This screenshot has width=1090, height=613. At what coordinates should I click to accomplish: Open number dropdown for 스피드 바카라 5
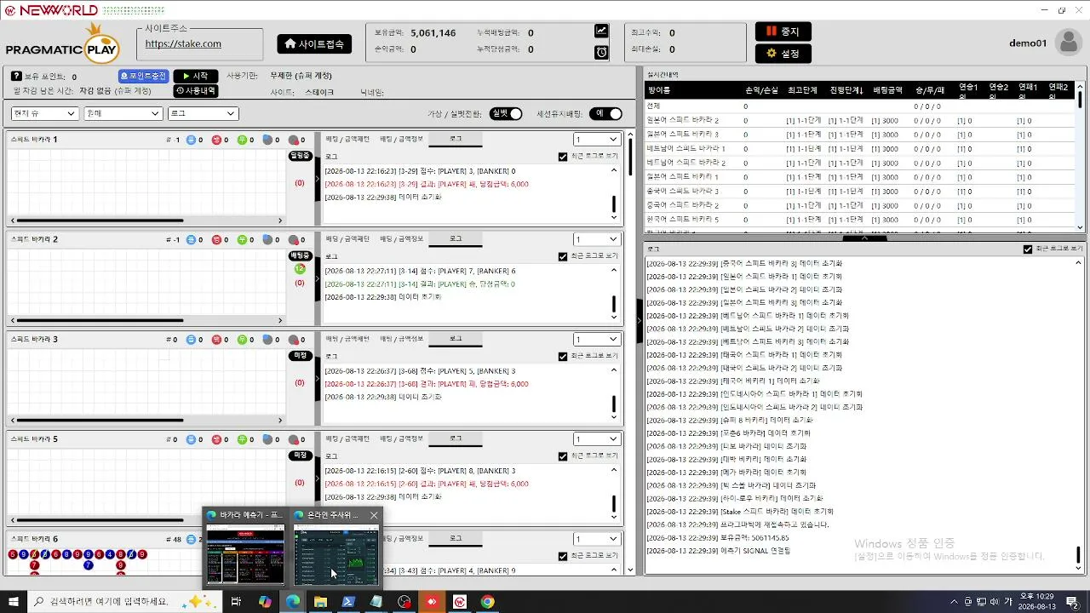[x=597, y=440]
